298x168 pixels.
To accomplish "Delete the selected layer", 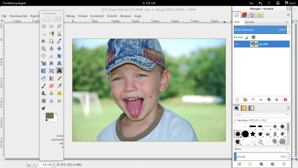I will click(x=285, y=99).
